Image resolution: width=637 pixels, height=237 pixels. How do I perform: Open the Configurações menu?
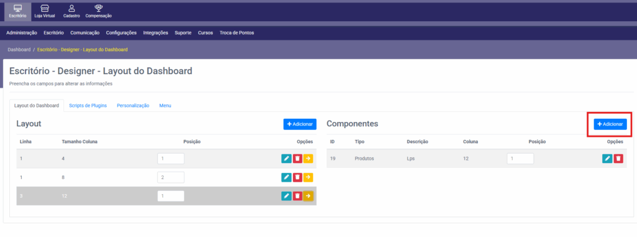(121, 33)
